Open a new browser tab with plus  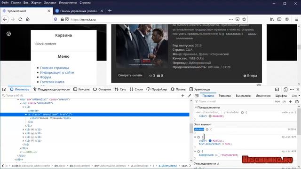tap(110, 11)
